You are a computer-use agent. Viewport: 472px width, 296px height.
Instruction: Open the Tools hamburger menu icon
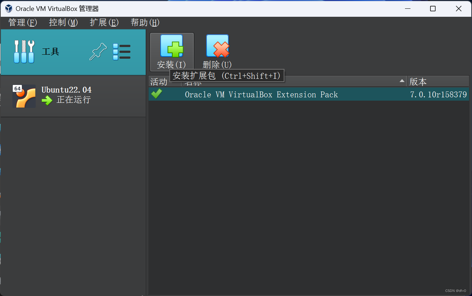click(122, 51)
